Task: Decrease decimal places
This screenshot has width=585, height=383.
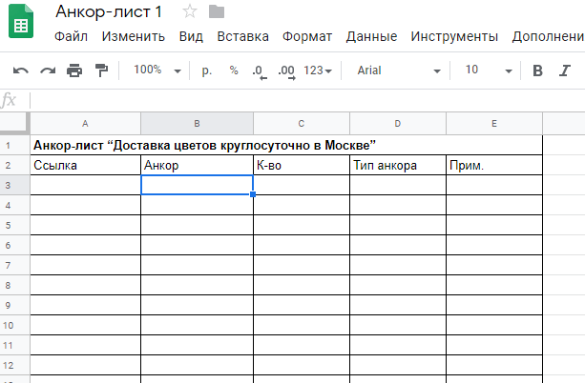Action: click(260, 71)
